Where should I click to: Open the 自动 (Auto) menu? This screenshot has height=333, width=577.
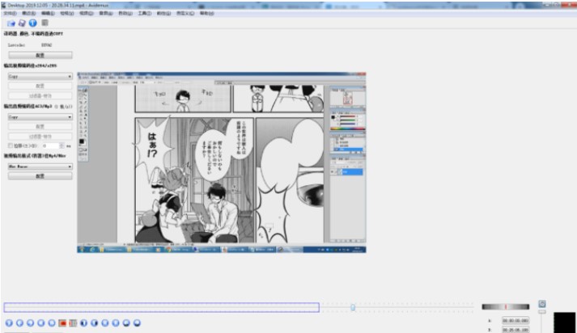[125, 13]
